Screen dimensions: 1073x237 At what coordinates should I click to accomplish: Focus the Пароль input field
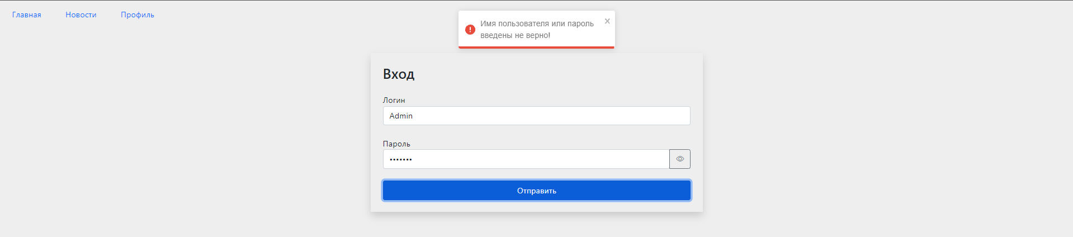(526, 159)
